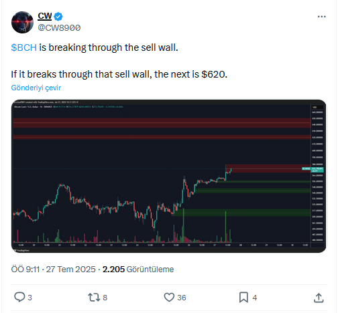Click the bookmark count 4

pos(255,298)
